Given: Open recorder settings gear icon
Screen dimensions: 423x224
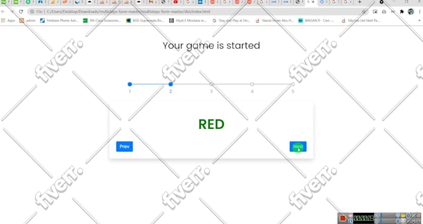Looking at the screenshot, I should tap(408, 216).
